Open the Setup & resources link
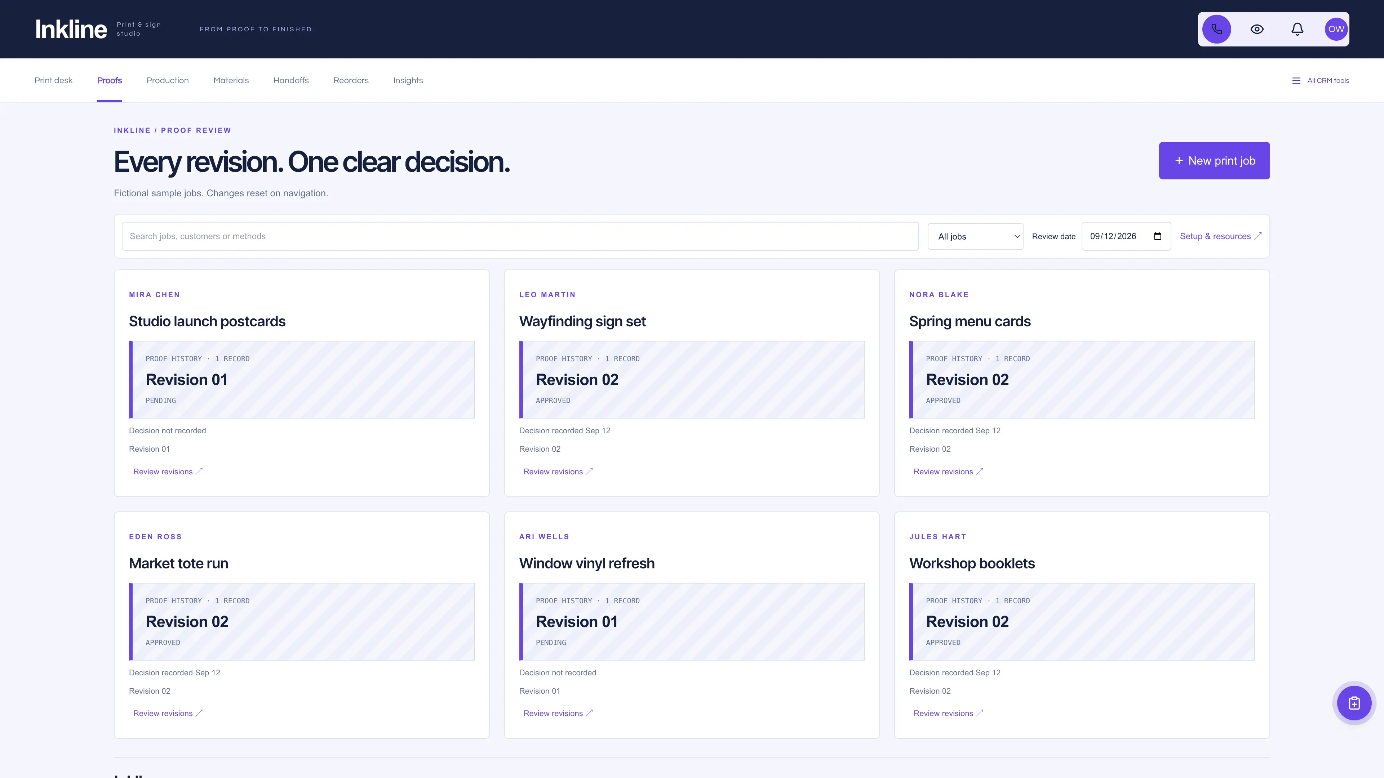Screen dimensions: 1384x778 tap(1220, 236)
